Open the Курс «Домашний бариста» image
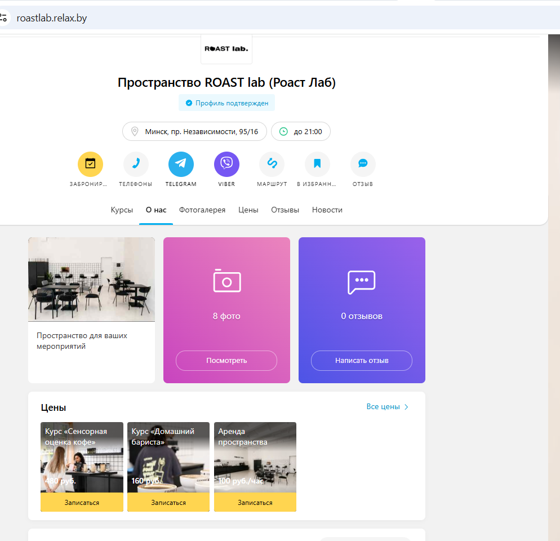The image size is (560, 541). [168, 458]
